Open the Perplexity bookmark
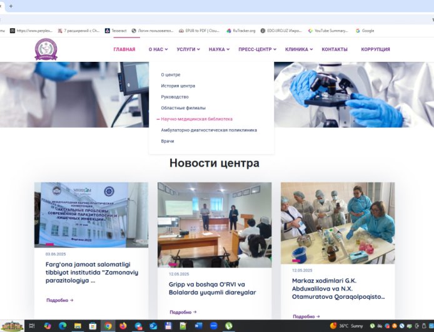The image size is (434, 332). [x=31, y=31]
